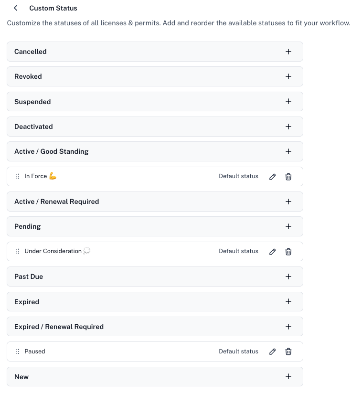
Task: Add a status under Expired / Renewal Required
Action: tap(288, 327)
